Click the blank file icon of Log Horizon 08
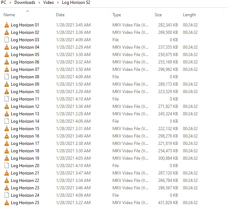The width and height of the screenshot is (228, 208). coord(7,77)
